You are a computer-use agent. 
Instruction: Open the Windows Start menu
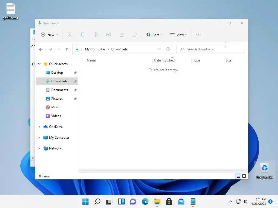[x=85, y=201]
